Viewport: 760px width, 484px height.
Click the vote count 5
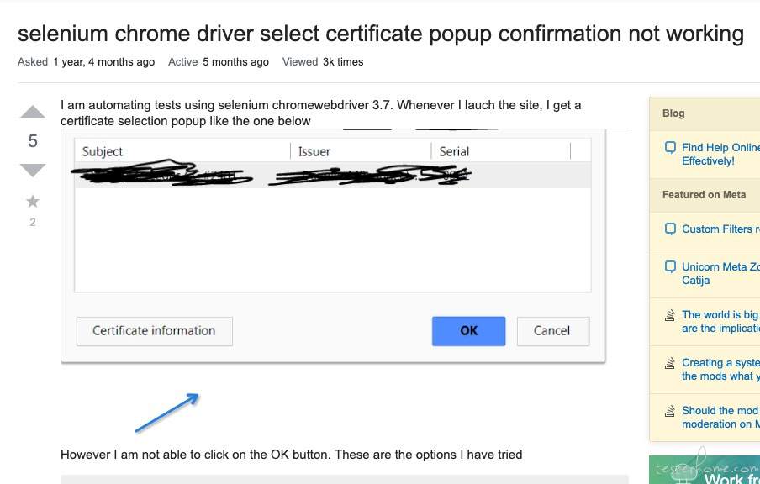click(33, 141)
